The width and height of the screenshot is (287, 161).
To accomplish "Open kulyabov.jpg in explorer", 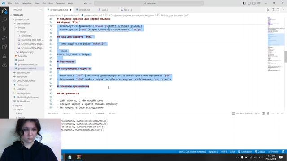I will click(26, 52).
